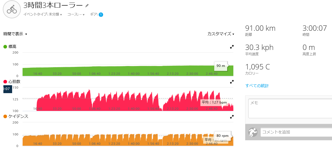
Task: Open the コース dropdown
Action: (76, 15)
